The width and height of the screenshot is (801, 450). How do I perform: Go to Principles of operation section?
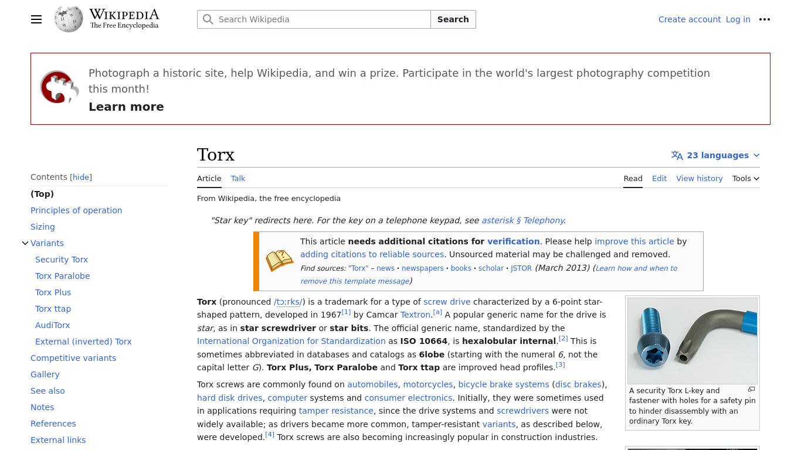[x=76, y=210]
